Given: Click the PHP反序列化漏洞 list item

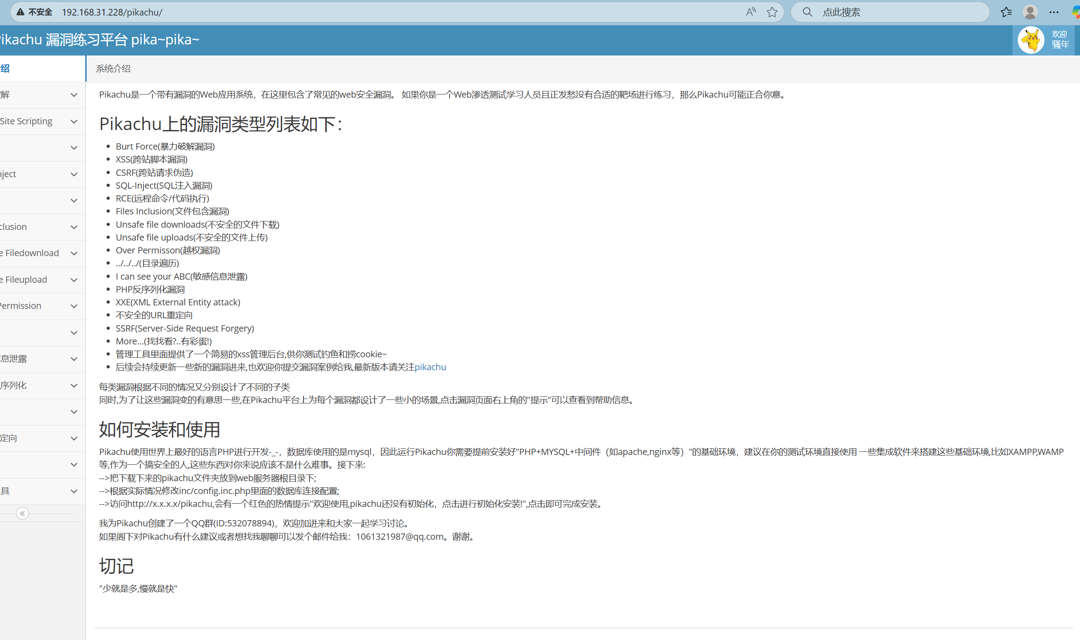Looking at the screenshot, I should [150, 289].
